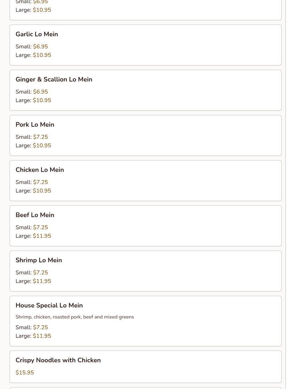
Task: Click the Garlic Lo Mein item title
Action: pos(37,34)
